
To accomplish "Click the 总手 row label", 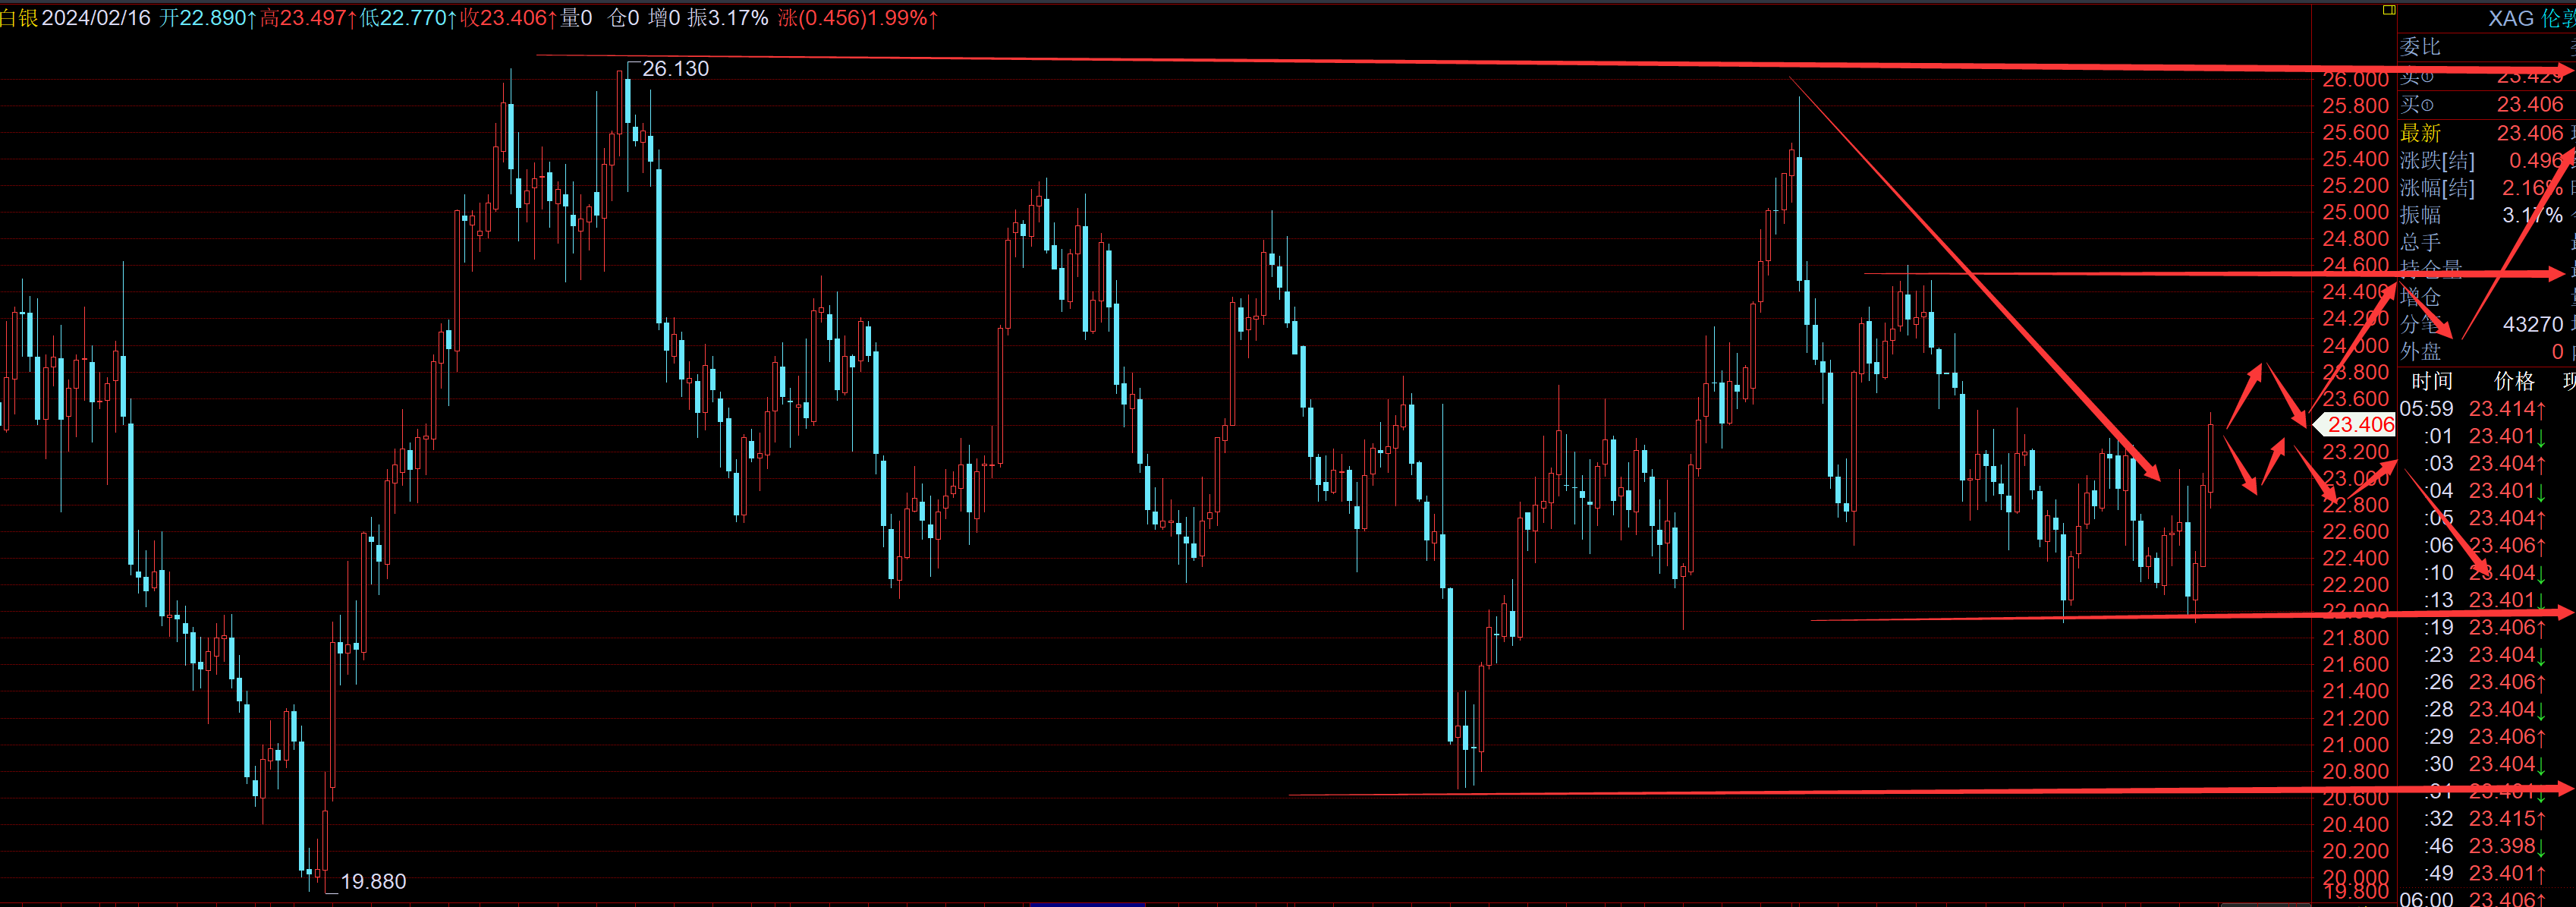I will coord(2420,242).
